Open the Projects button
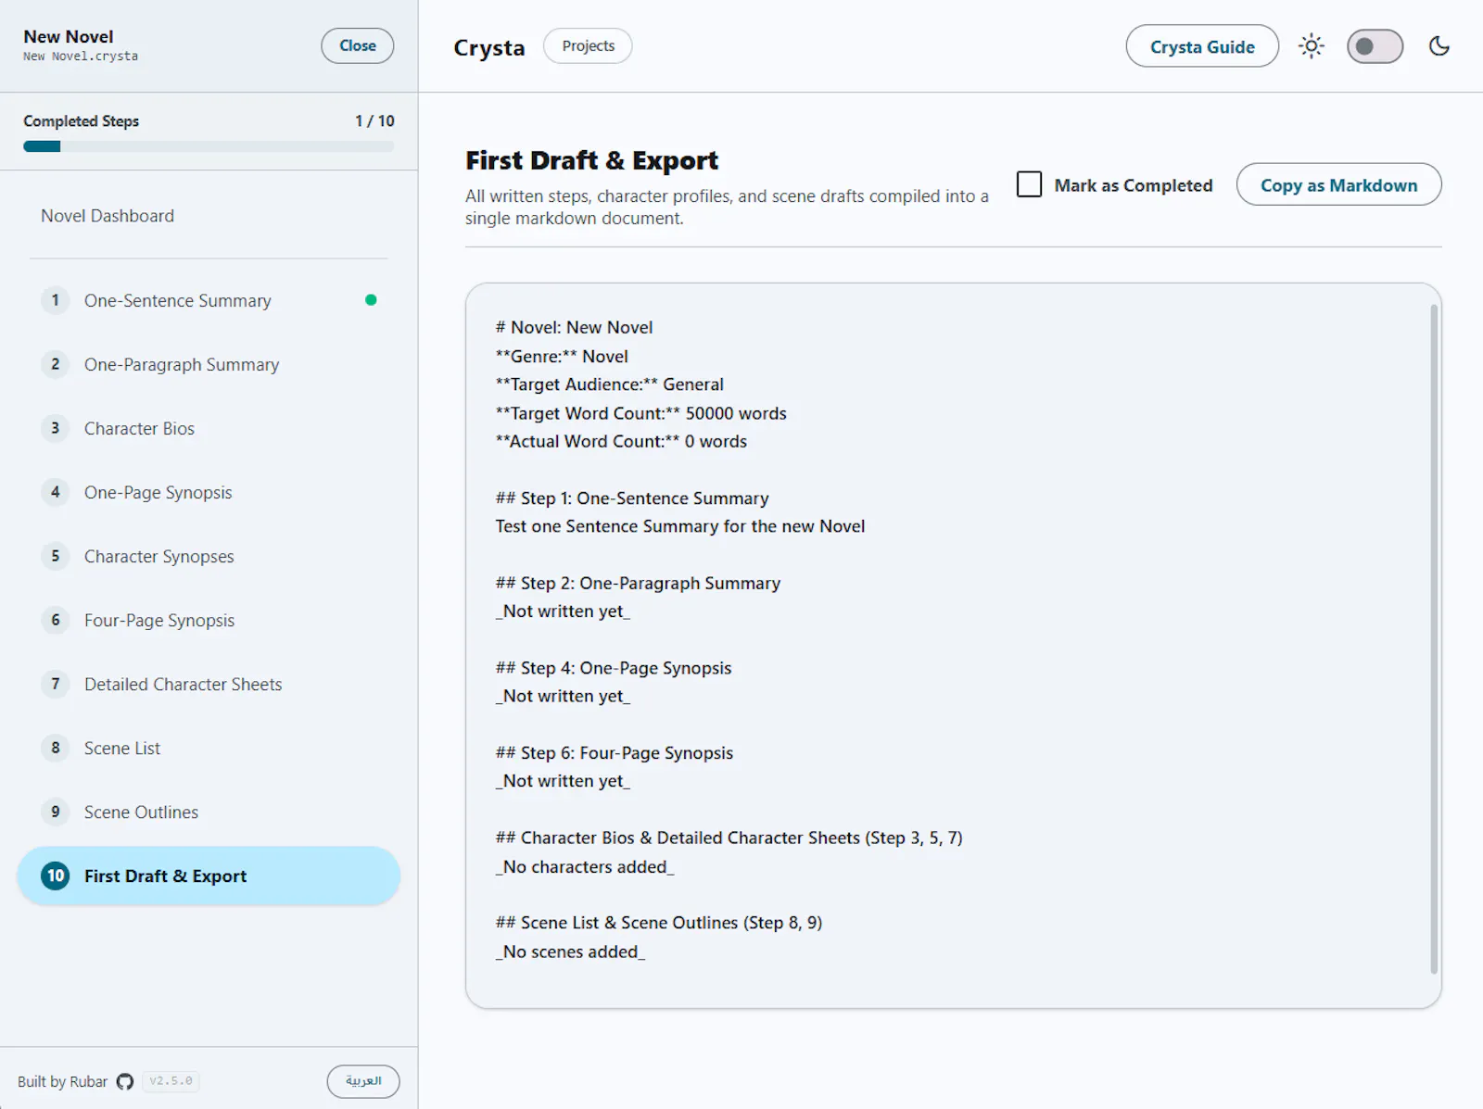The height and width of the screenshot is (1109, 1483). [588, 45]
